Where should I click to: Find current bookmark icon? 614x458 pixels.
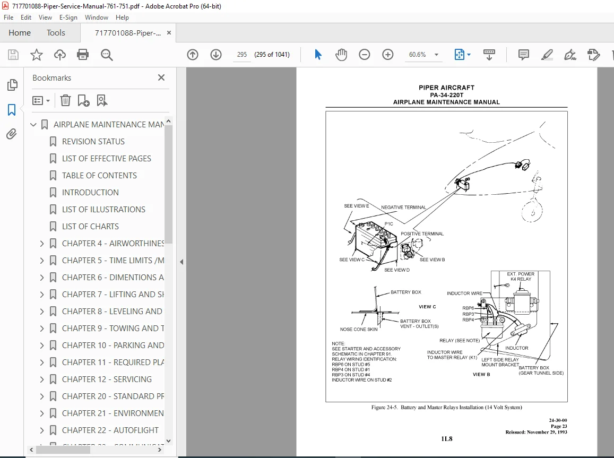(x=102, y=101)
